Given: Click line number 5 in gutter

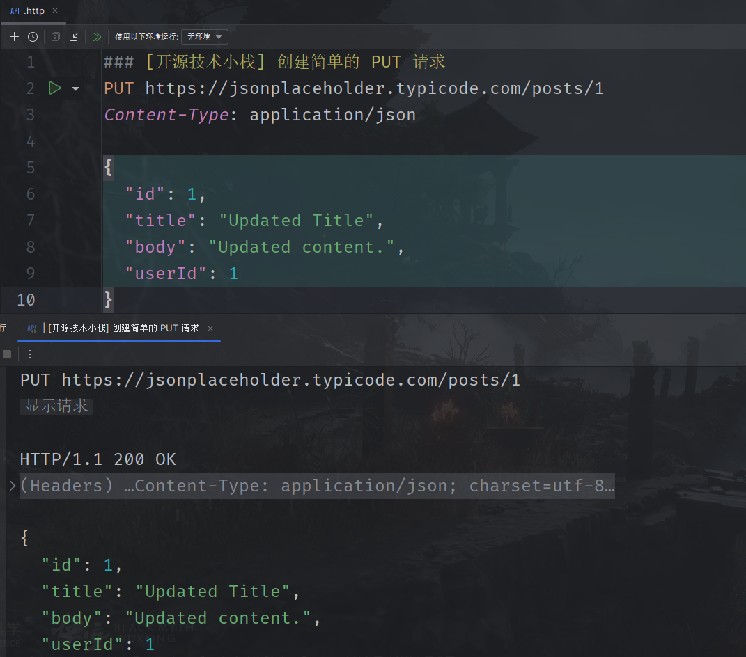Looking at the screenshot, I should click(x=31, y=168).
